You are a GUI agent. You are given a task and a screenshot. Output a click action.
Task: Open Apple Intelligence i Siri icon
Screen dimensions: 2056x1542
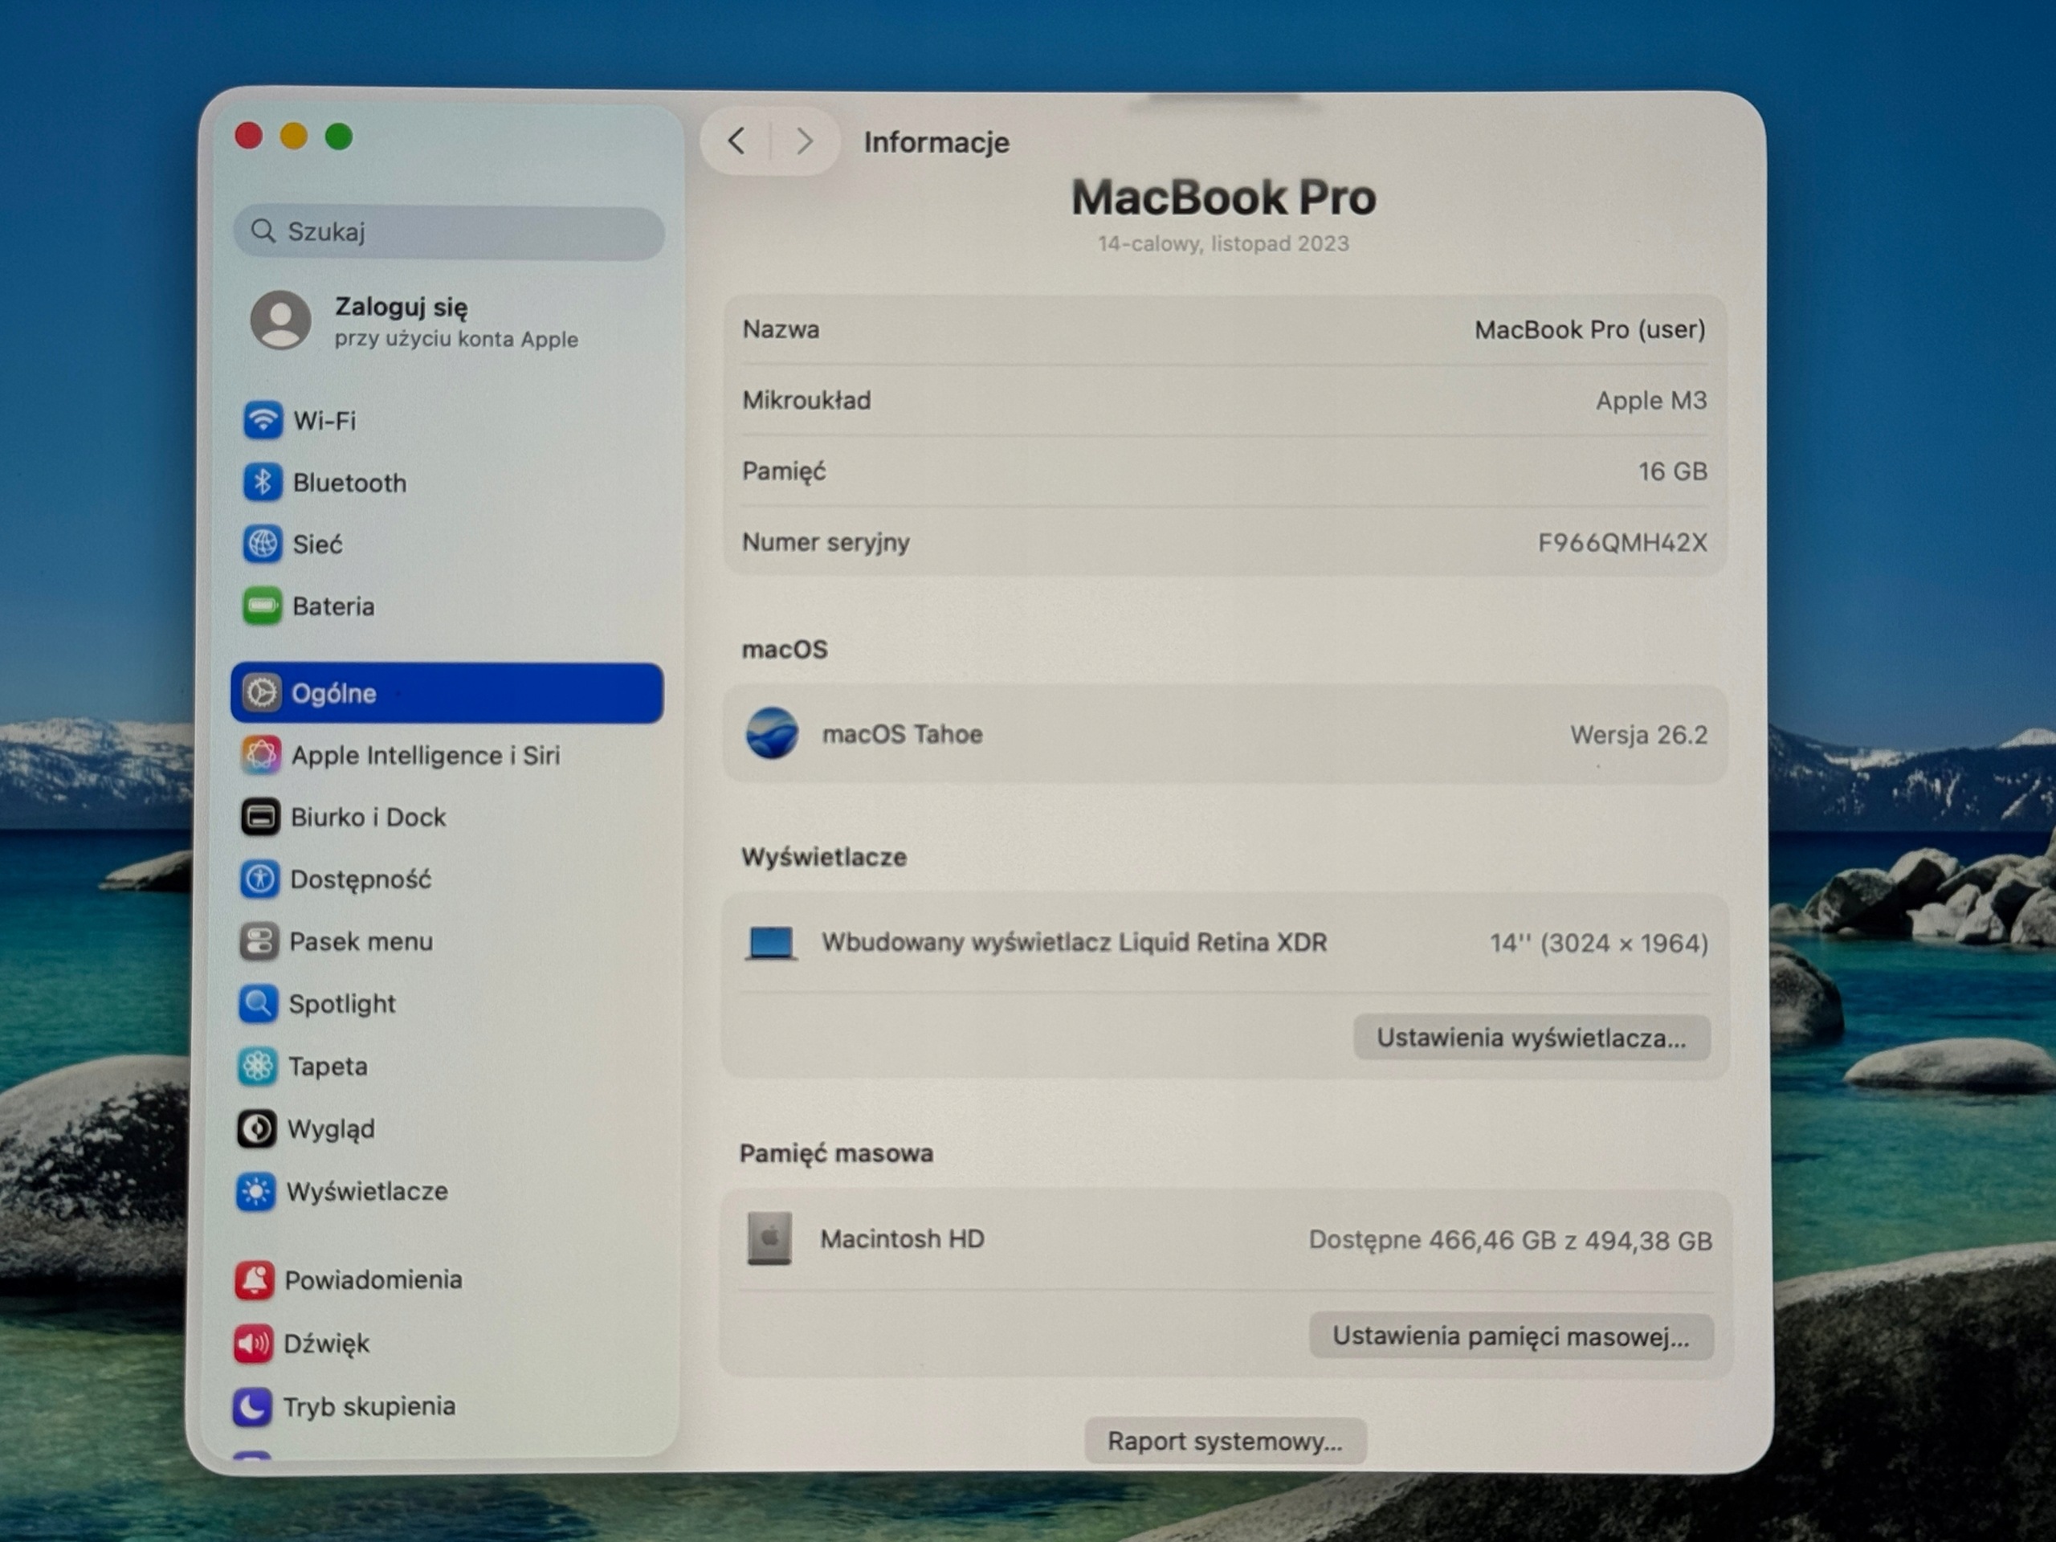(260, 755)
